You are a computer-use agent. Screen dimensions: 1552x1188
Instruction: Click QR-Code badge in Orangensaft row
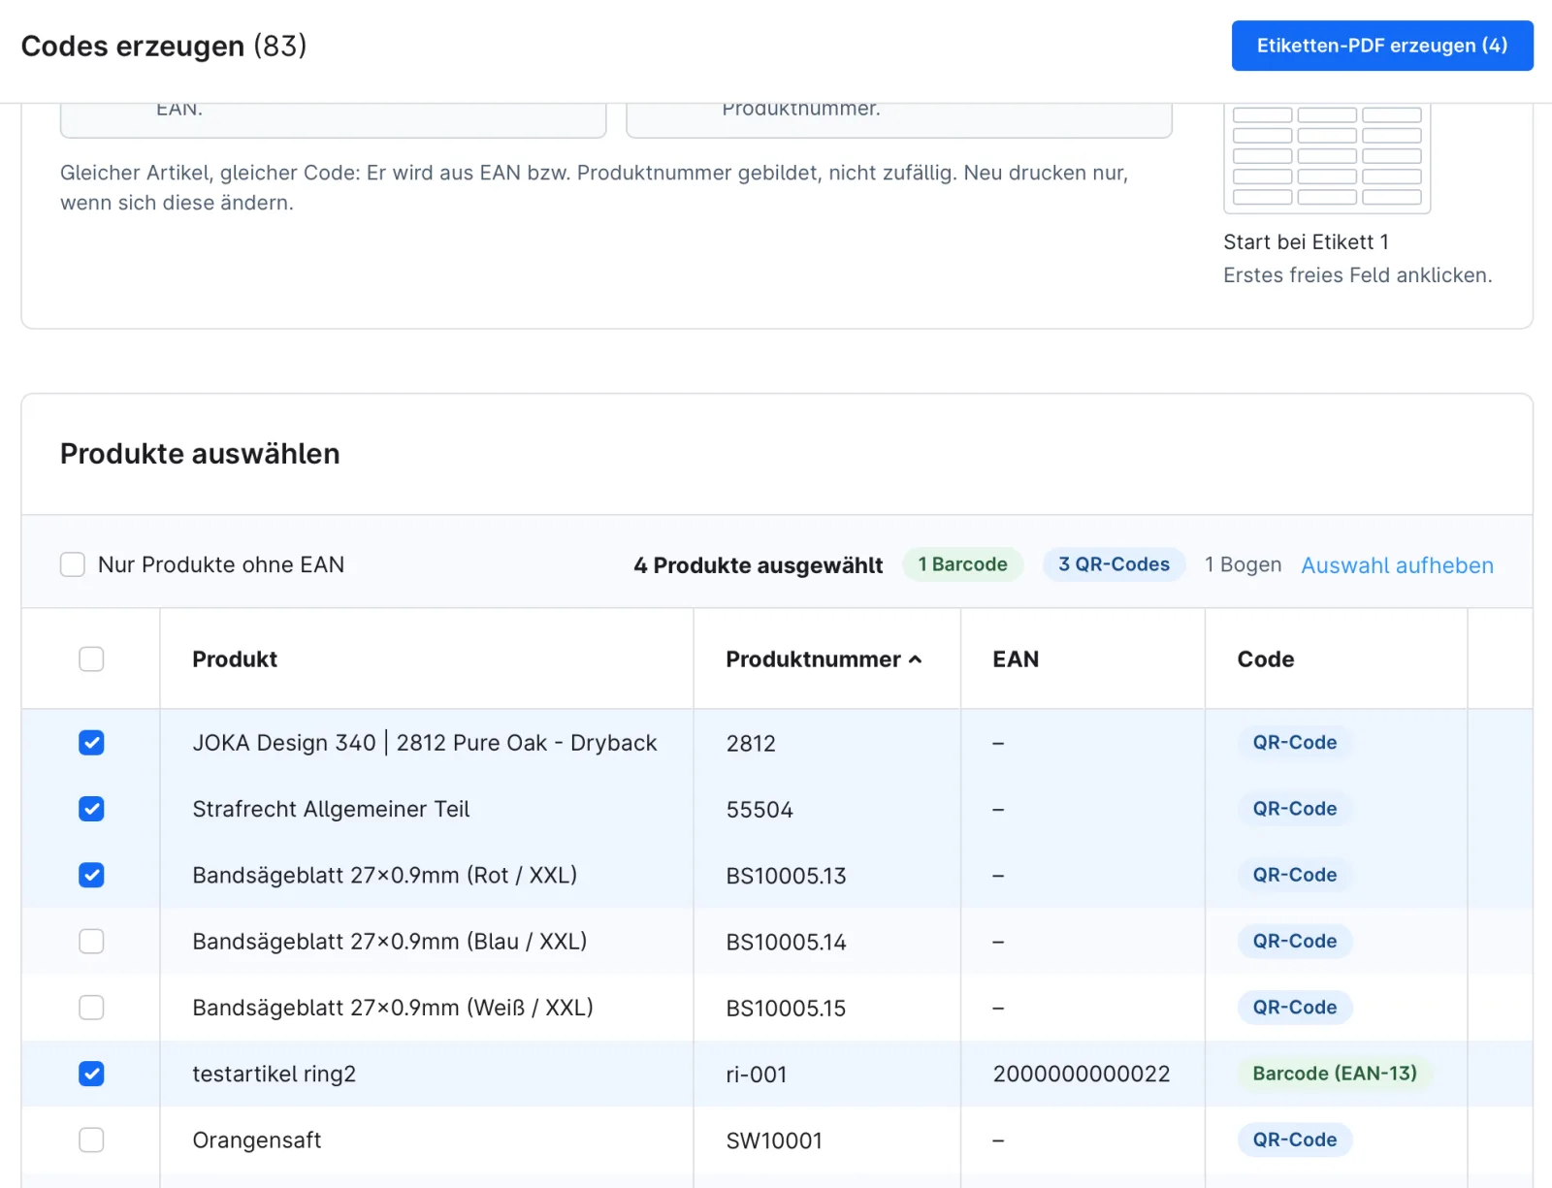[x=1294, y=1140]
